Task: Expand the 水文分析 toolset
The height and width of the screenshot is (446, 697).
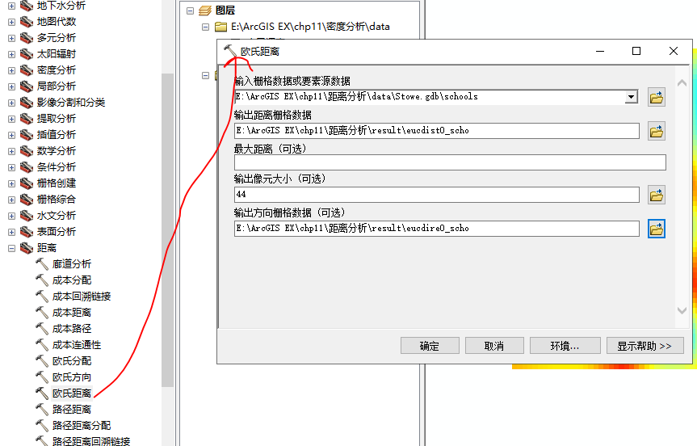Action: pos(11,216)
